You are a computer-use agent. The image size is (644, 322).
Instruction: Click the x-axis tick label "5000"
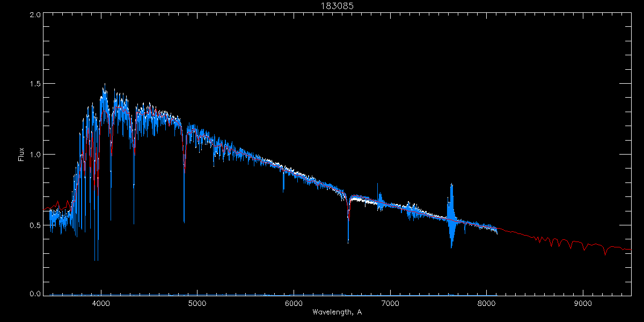tap(197, 303)
